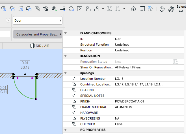Screen dimensions: 186x134
Task: Click the bank building icon in toolbar
Action: (54, 9)
